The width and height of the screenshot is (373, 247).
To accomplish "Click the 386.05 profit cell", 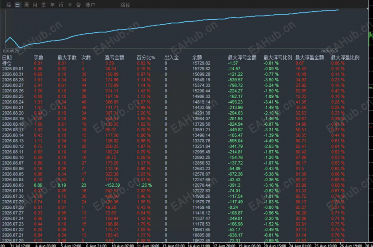I will (112, 102).
